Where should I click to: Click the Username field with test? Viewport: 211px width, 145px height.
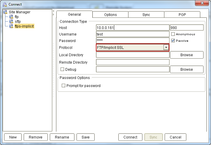coord(133,34)
